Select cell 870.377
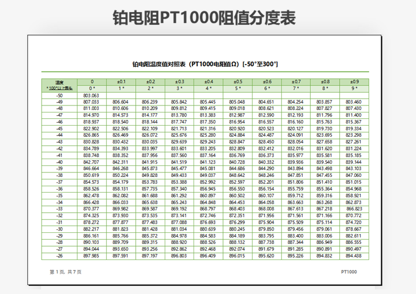This screenshot has width=416, height=294. point(92,209)
